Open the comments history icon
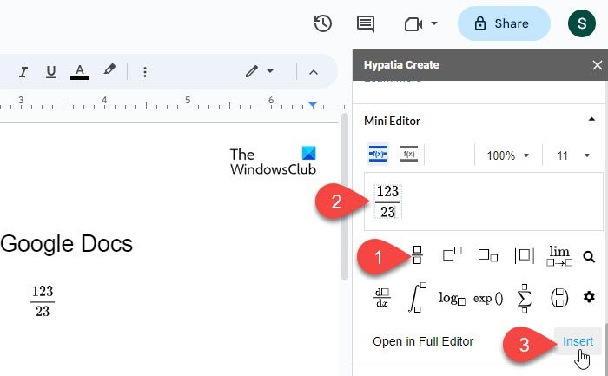Viewport: 608px width, 376px height. 366,23
